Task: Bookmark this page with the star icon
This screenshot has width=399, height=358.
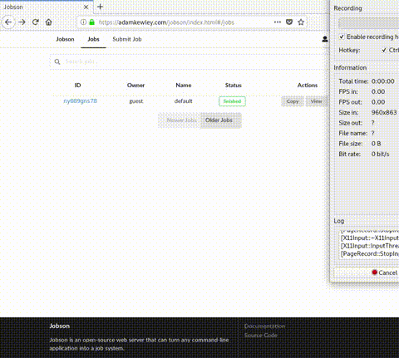Action: click(301, 22)
